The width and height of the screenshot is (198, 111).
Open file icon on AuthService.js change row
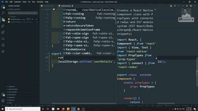pyautogui.click(x=28, y=19)
